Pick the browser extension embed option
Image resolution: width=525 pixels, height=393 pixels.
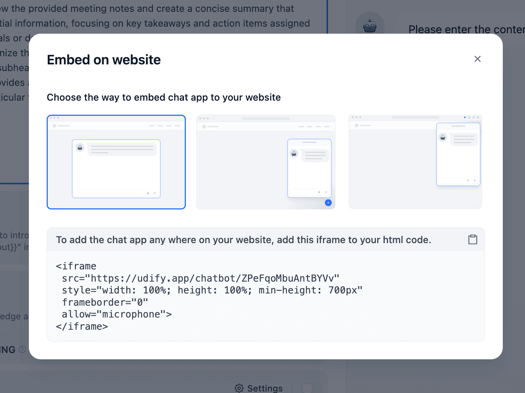pos(415,162)
